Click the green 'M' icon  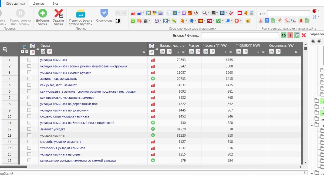point(218,21)
